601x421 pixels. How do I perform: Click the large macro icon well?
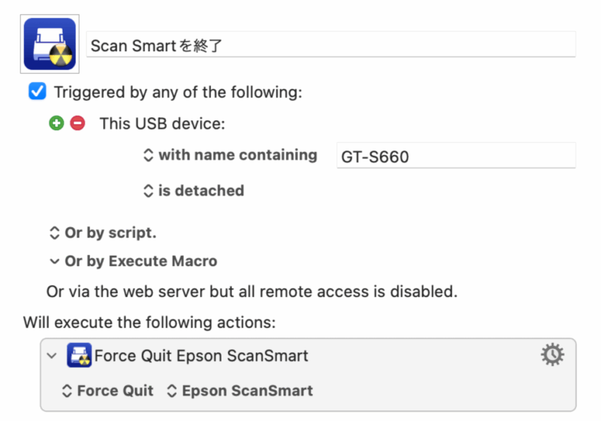point(50,44)
